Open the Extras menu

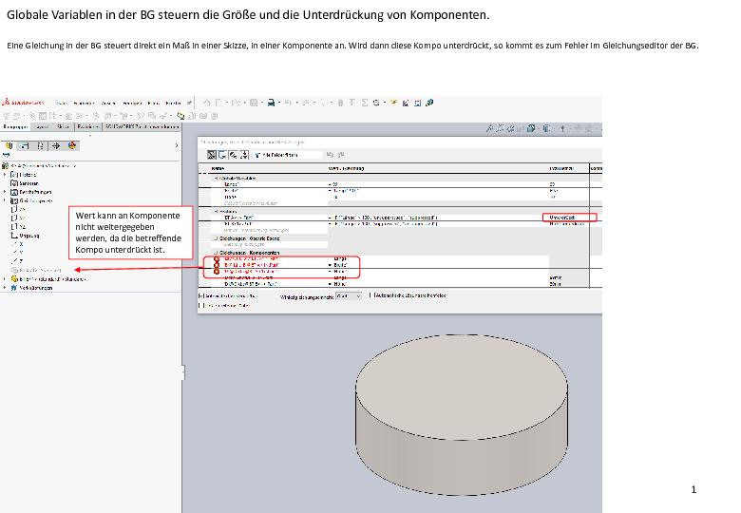coord(154,103)
